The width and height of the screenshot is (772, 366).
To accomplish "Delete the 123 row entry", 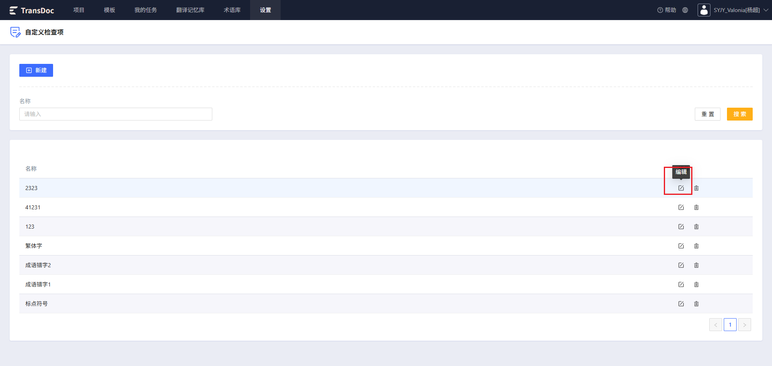I will click(696, 227).
